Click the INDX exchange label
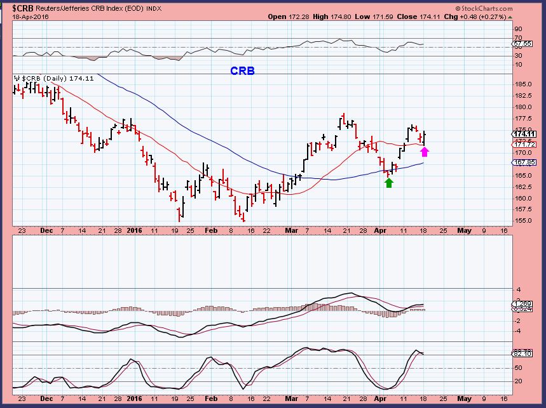 (x=154, y=9)
